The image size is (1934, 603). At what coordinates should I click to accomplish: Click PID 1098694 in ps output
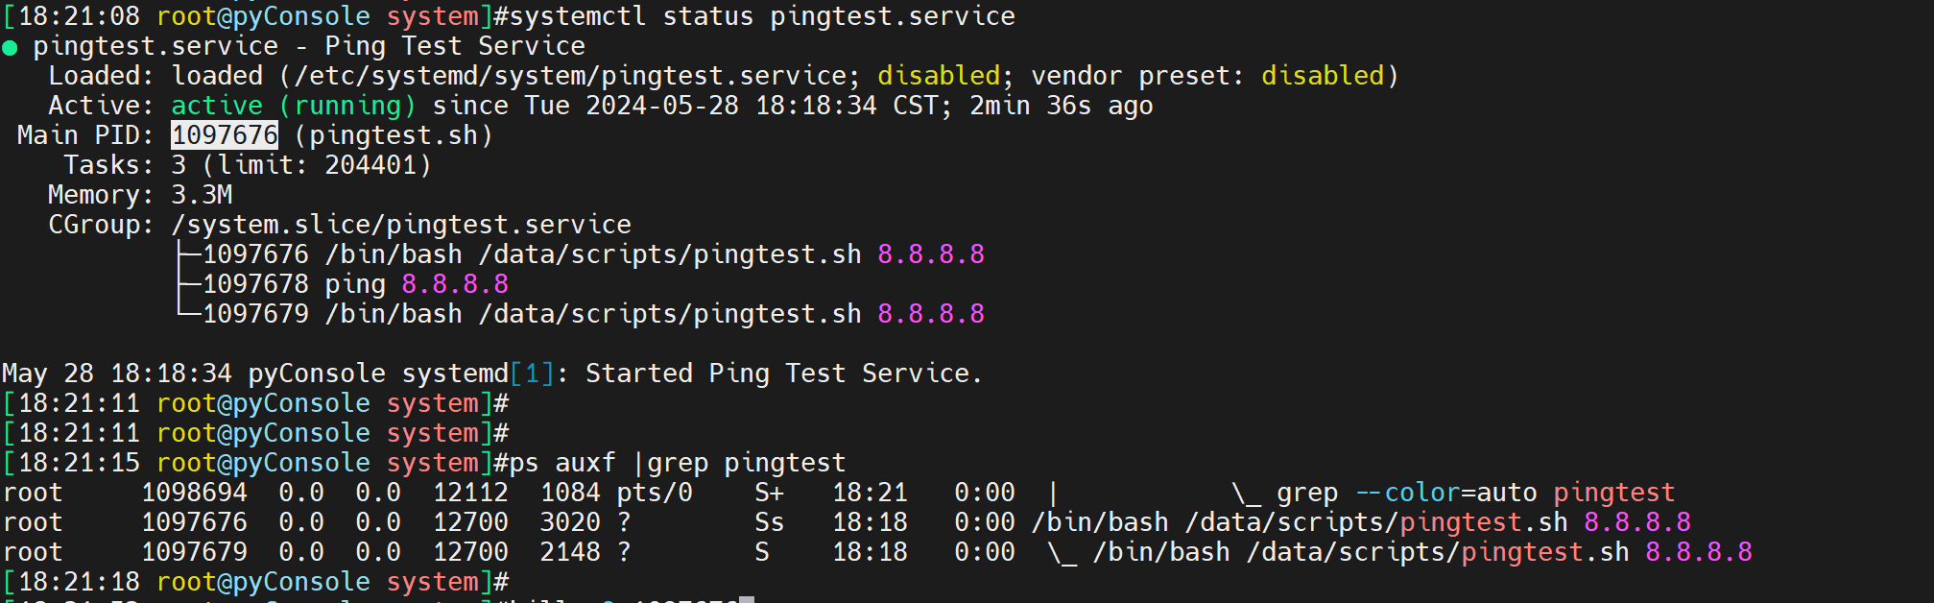[194, 493]
